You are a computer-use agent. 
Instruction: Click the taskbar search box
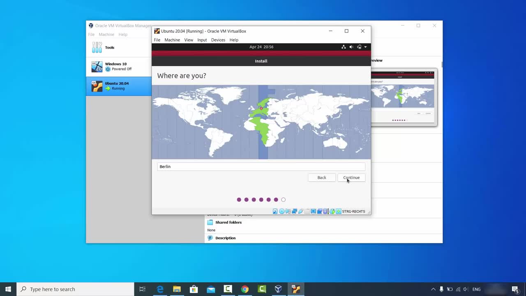[x=75, y=289]
